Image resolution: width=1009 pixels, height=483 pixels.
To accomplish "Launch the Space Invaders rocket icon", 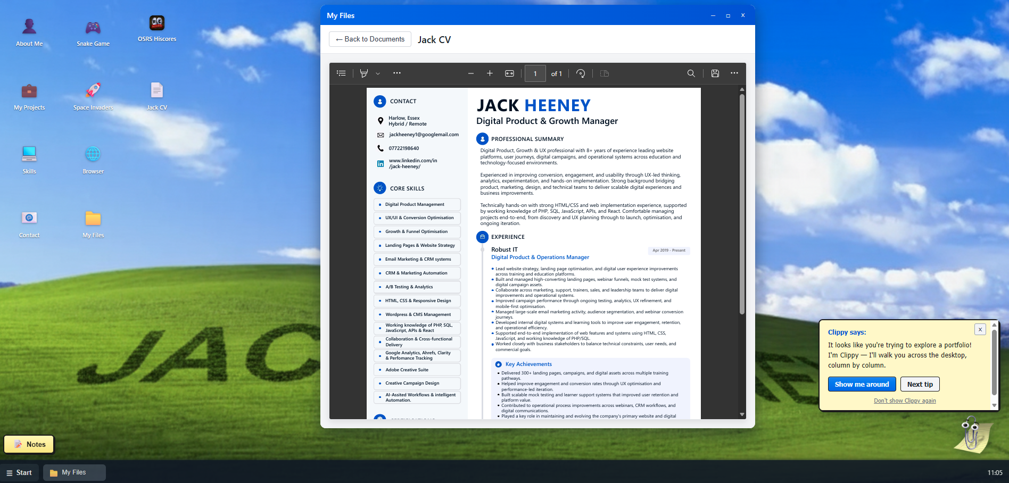I will click(93, 96).
